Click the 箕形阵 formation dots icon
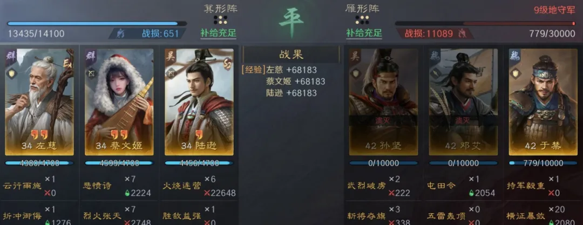The height and width of the screenshot is (225, 583). pyautogui.click(x=220, y=19)
